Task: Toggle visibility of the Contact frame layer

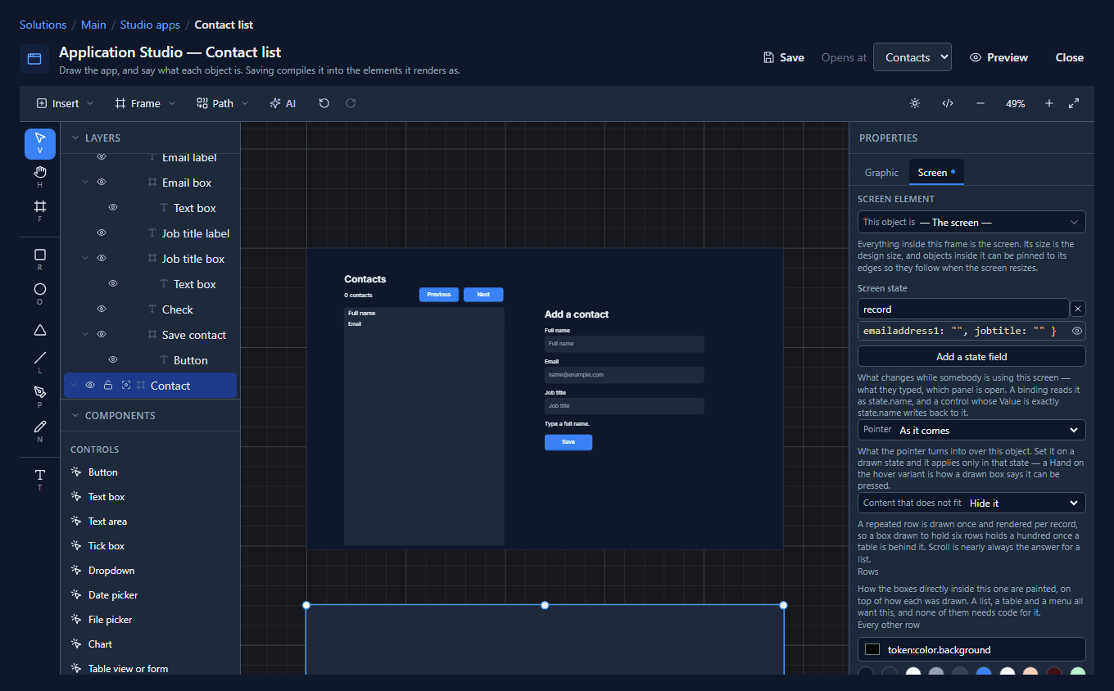Action: point(90,386)
